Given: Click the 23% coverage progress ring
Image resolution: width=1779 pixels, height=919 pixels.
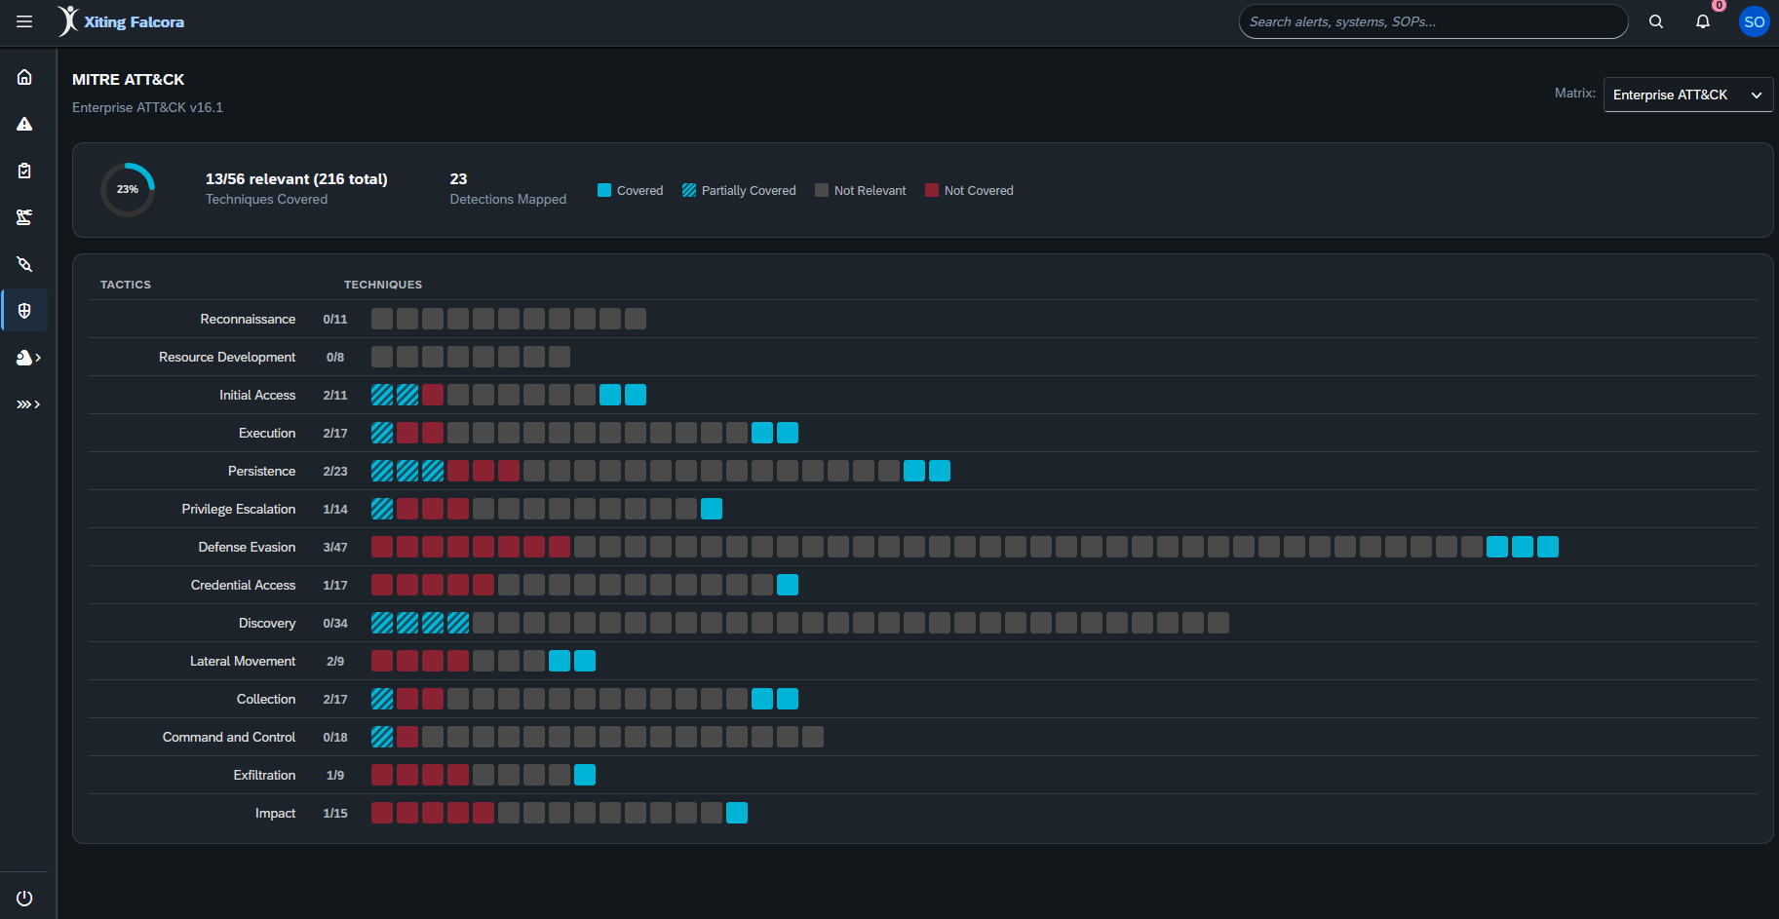Looking at the screenshot, I should click(x=128, y=189).
